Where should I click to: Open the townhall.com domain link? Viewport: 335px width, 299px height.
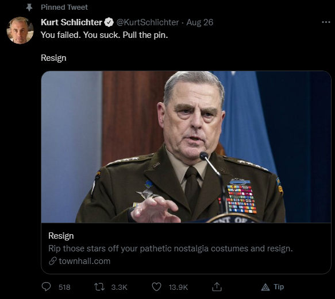tap(84, 261)
